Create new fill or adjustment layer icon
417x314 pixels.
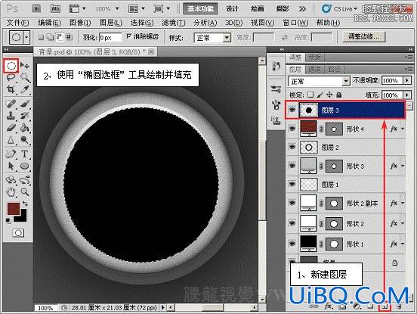tap(357, 306)
